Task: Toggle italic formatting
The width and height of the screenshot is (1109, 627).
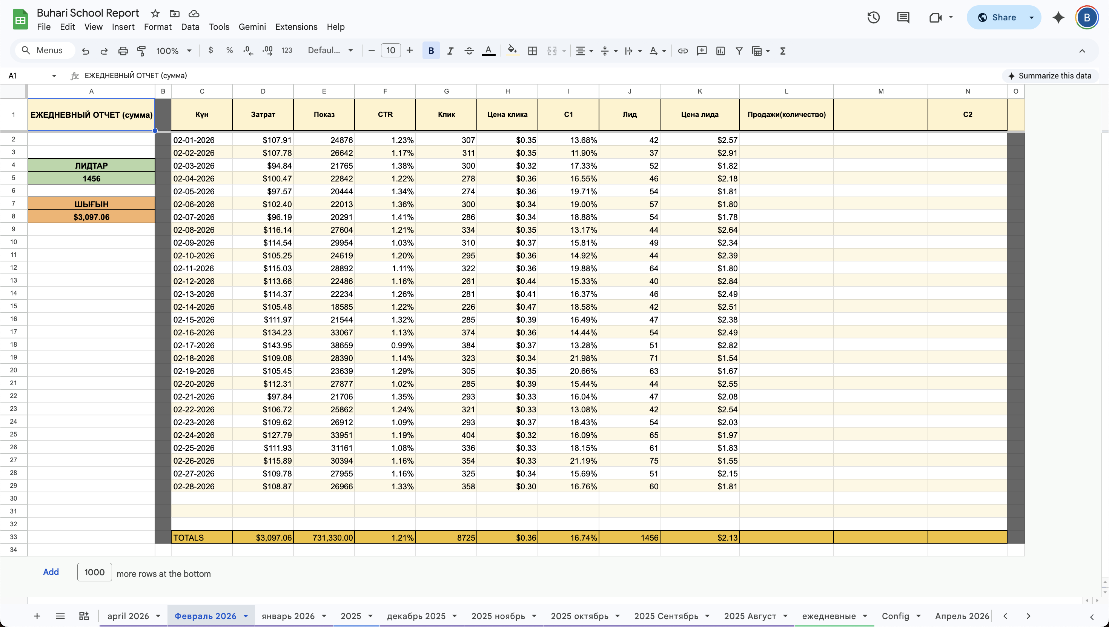Action: [450, 51]
